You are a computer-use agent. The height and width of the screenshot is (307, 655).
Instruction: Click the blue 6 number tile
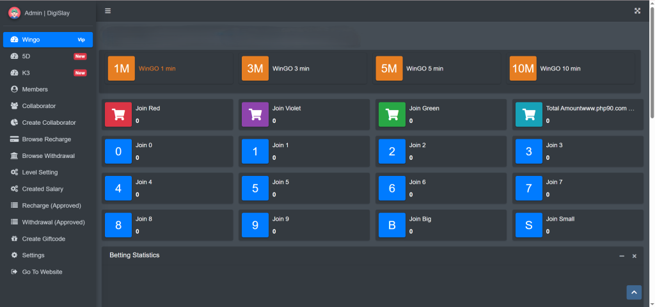pyautogui.click(x=392, y=189)
